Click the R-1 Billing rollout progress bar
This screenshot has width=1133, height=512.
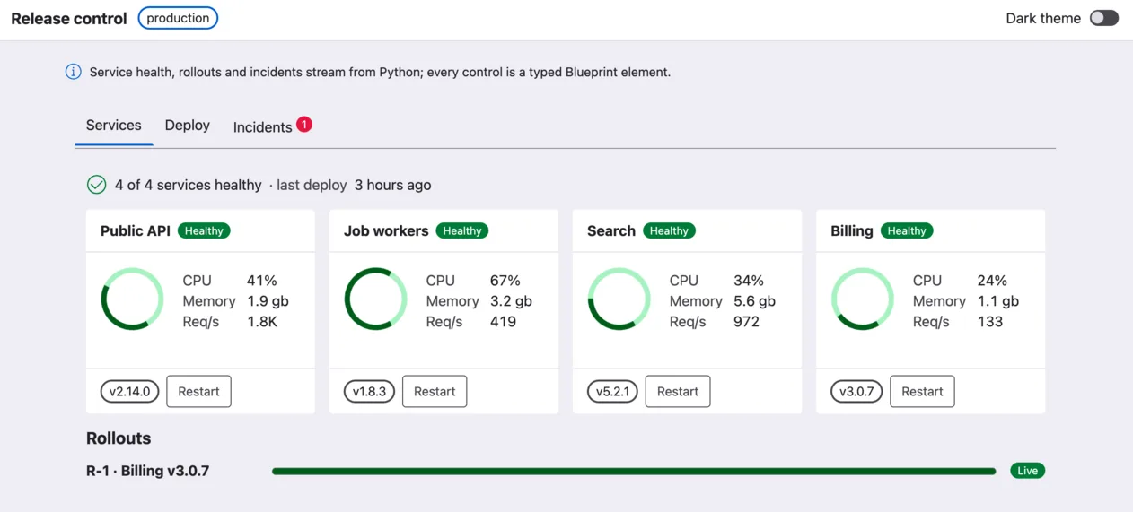pos(634,471)
